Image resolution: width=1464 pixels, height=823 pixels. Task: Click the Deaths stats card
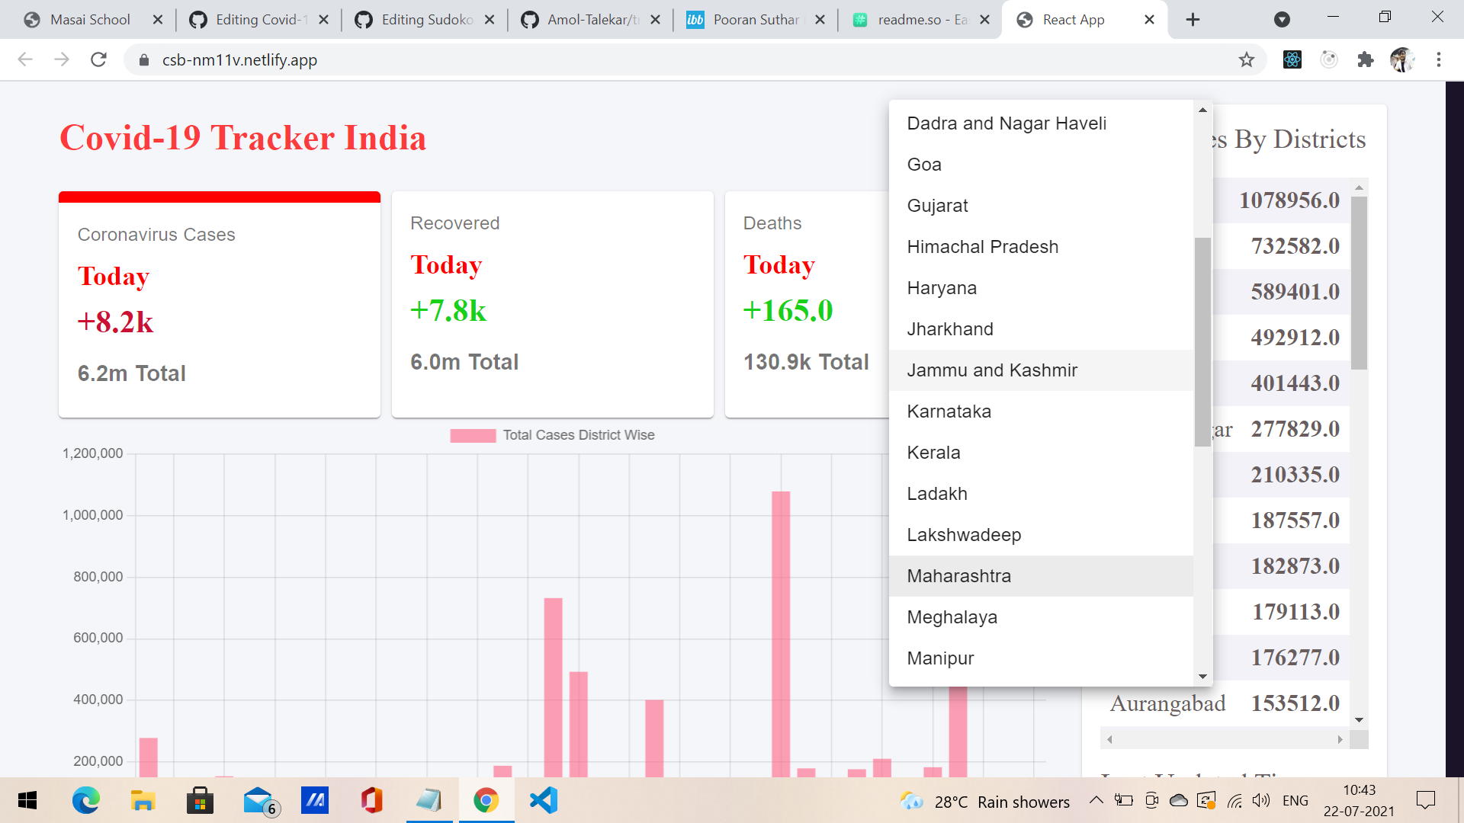[x=807, y=305]
